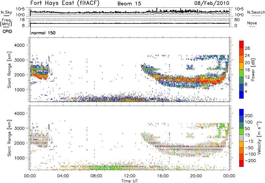This screenshot has width=265, height=183.
Task: Click the 'Power [dB]' color bar label
Action: pyautogui.click(x=253, y=70)
